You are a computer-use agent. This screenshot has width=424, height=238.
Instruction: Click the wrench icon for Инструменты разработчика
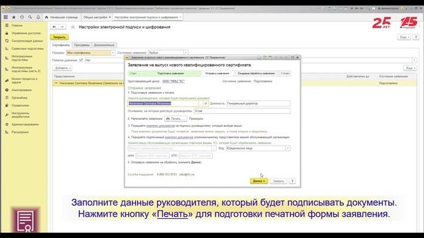click(7, 115)
